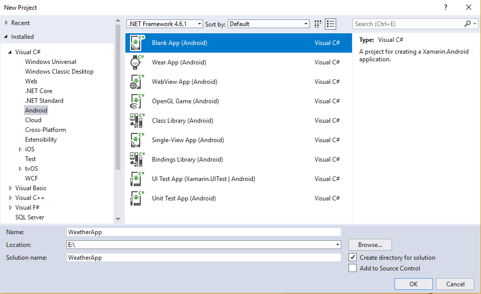
Task: Select the SQL Server category
Action: (30, 217)
